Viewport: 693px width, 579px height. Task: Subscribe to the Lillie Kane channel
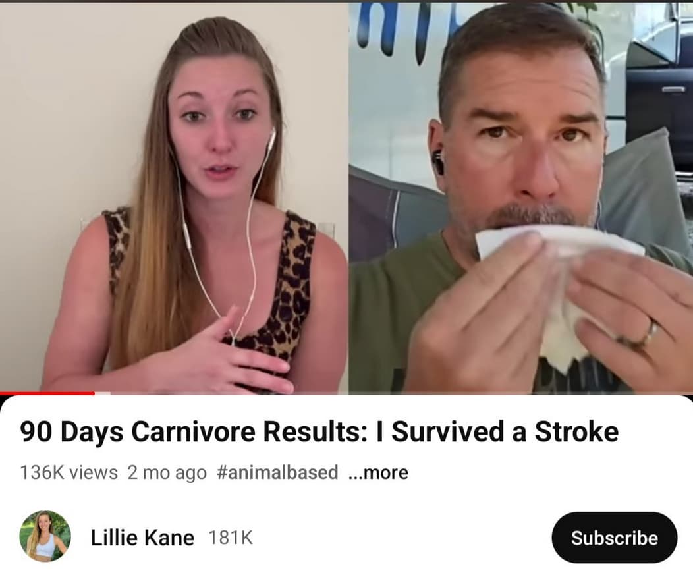pos(615,538)
